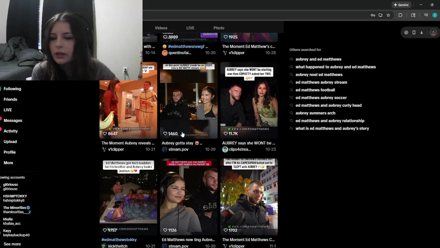This screenshot has width=440, height=248.
Task: Open The Minorities following account
Action: coord(16,210)
